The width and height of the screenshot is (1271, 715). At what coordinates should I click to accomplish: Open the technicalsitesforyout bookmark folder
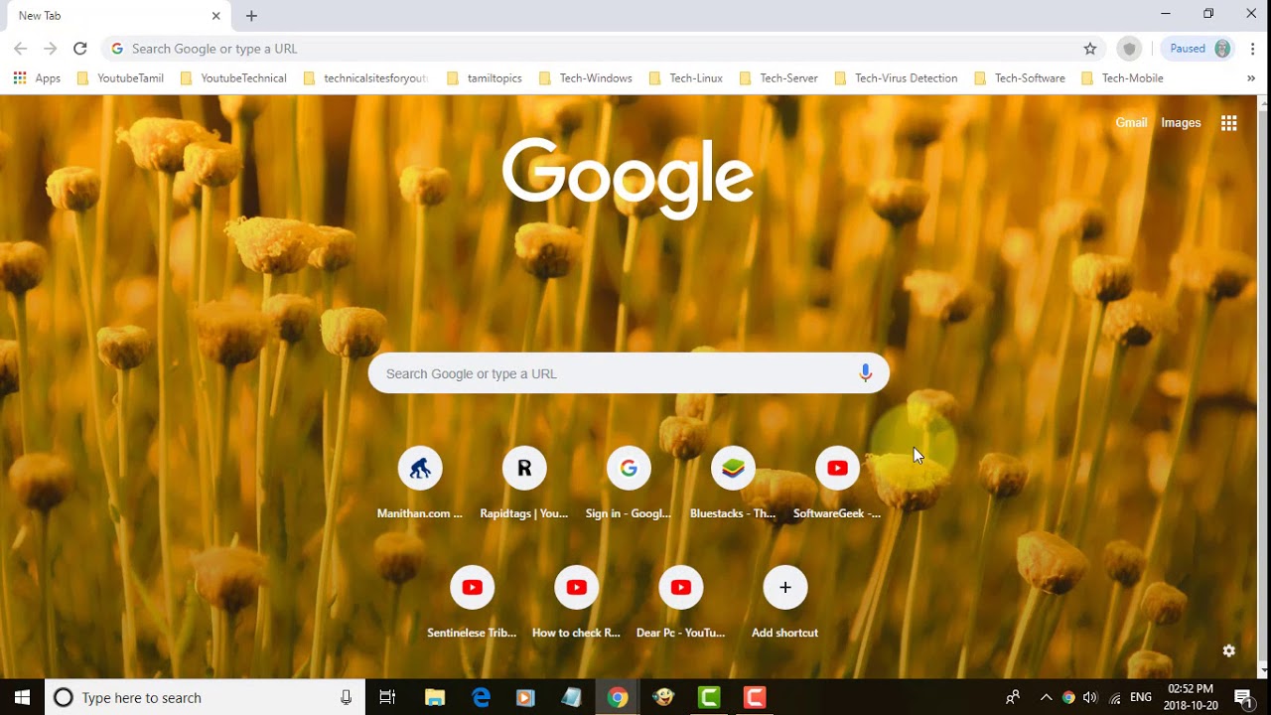click(366, 78)
